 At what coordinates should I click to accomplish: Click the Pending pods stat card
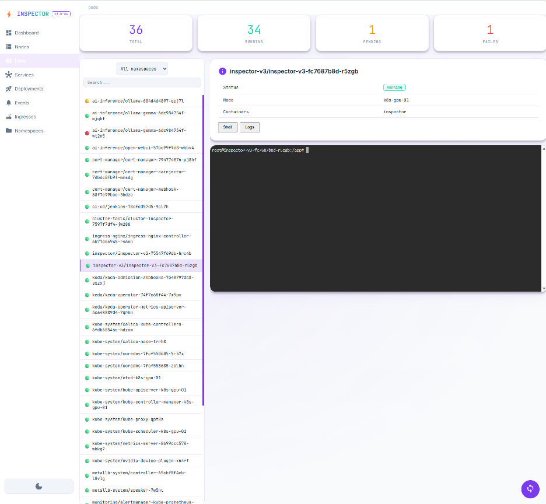tap(372, 33)
